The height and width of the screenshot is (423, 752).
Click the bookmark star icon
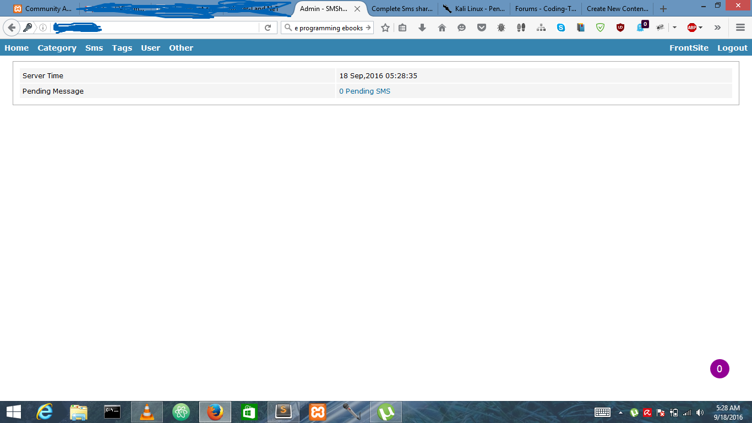tap(385, 28)
